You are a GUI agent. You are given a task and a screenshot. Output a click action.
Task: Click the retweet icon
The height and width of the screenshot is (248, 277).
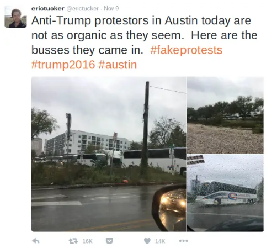pos(73,241)
